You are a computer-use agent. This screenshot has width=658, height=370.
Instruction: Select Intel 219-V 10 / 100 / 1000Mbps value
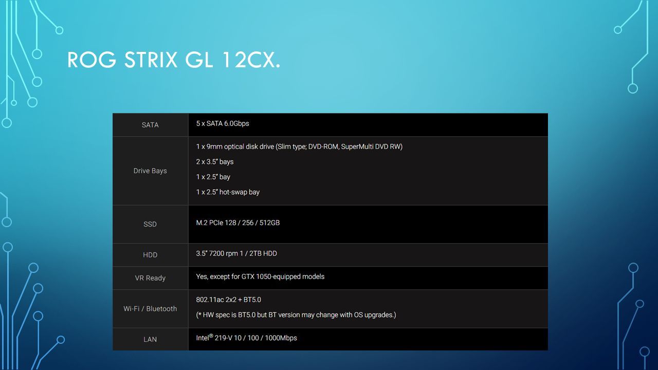(x=246, y=338)
